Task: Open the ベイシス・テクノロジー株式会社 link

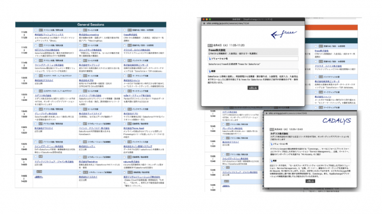Action: [94, 128]
